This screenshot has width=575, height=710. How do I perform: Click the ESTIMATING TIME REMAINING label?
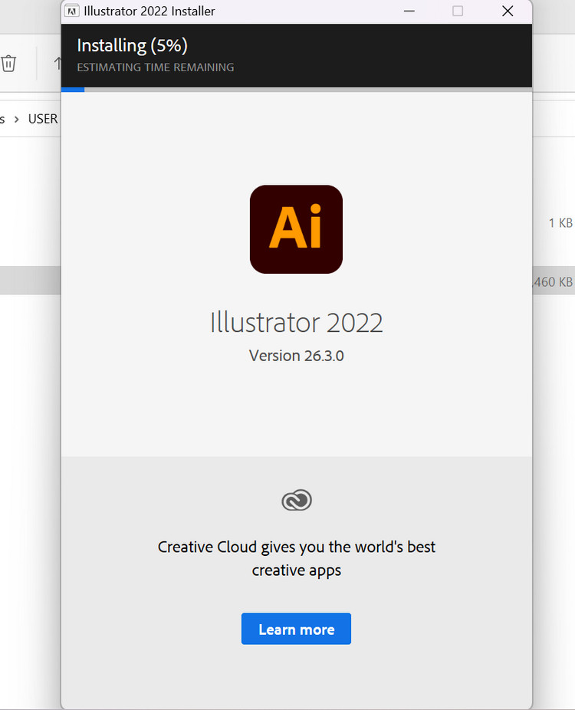(156, 67)
